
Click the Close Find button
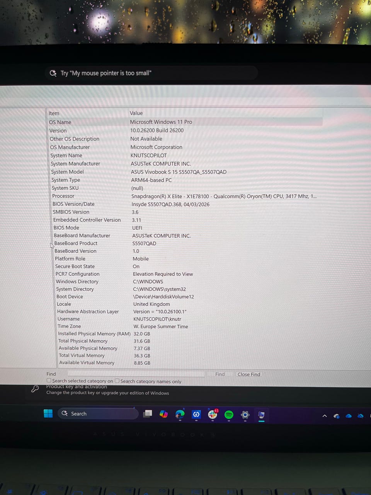click(249, 374)
